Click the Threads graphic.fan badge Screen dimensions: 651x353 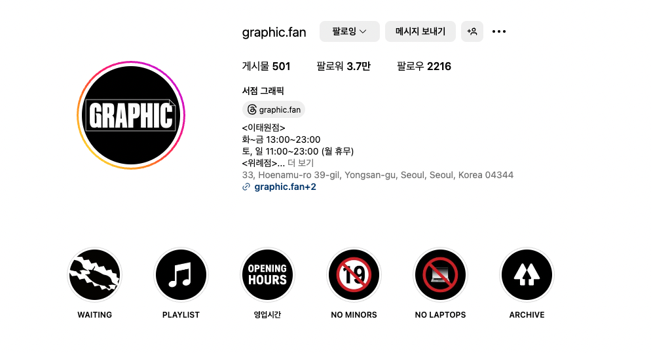click(274, 109)
